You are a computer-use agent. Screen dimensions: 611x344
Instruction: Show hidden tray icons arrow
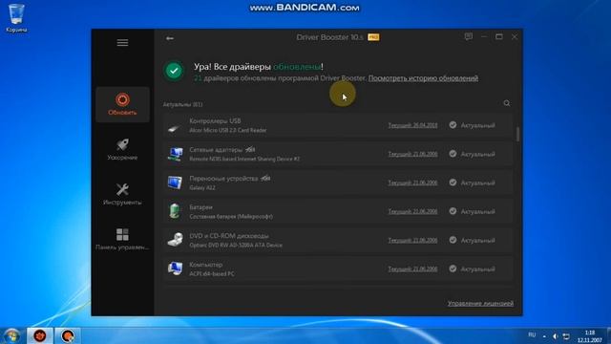(x=544, y=336)
